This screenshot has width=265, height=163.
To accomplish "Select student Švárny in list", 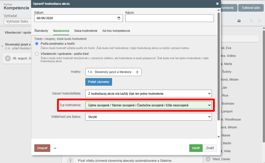I will click(x=227, y=72).
